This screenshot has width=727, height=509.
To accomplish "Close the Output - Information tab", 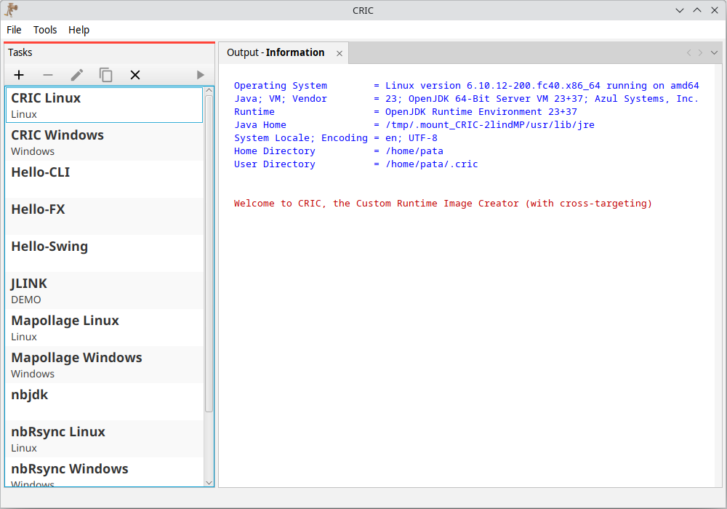I will point(339,52).
